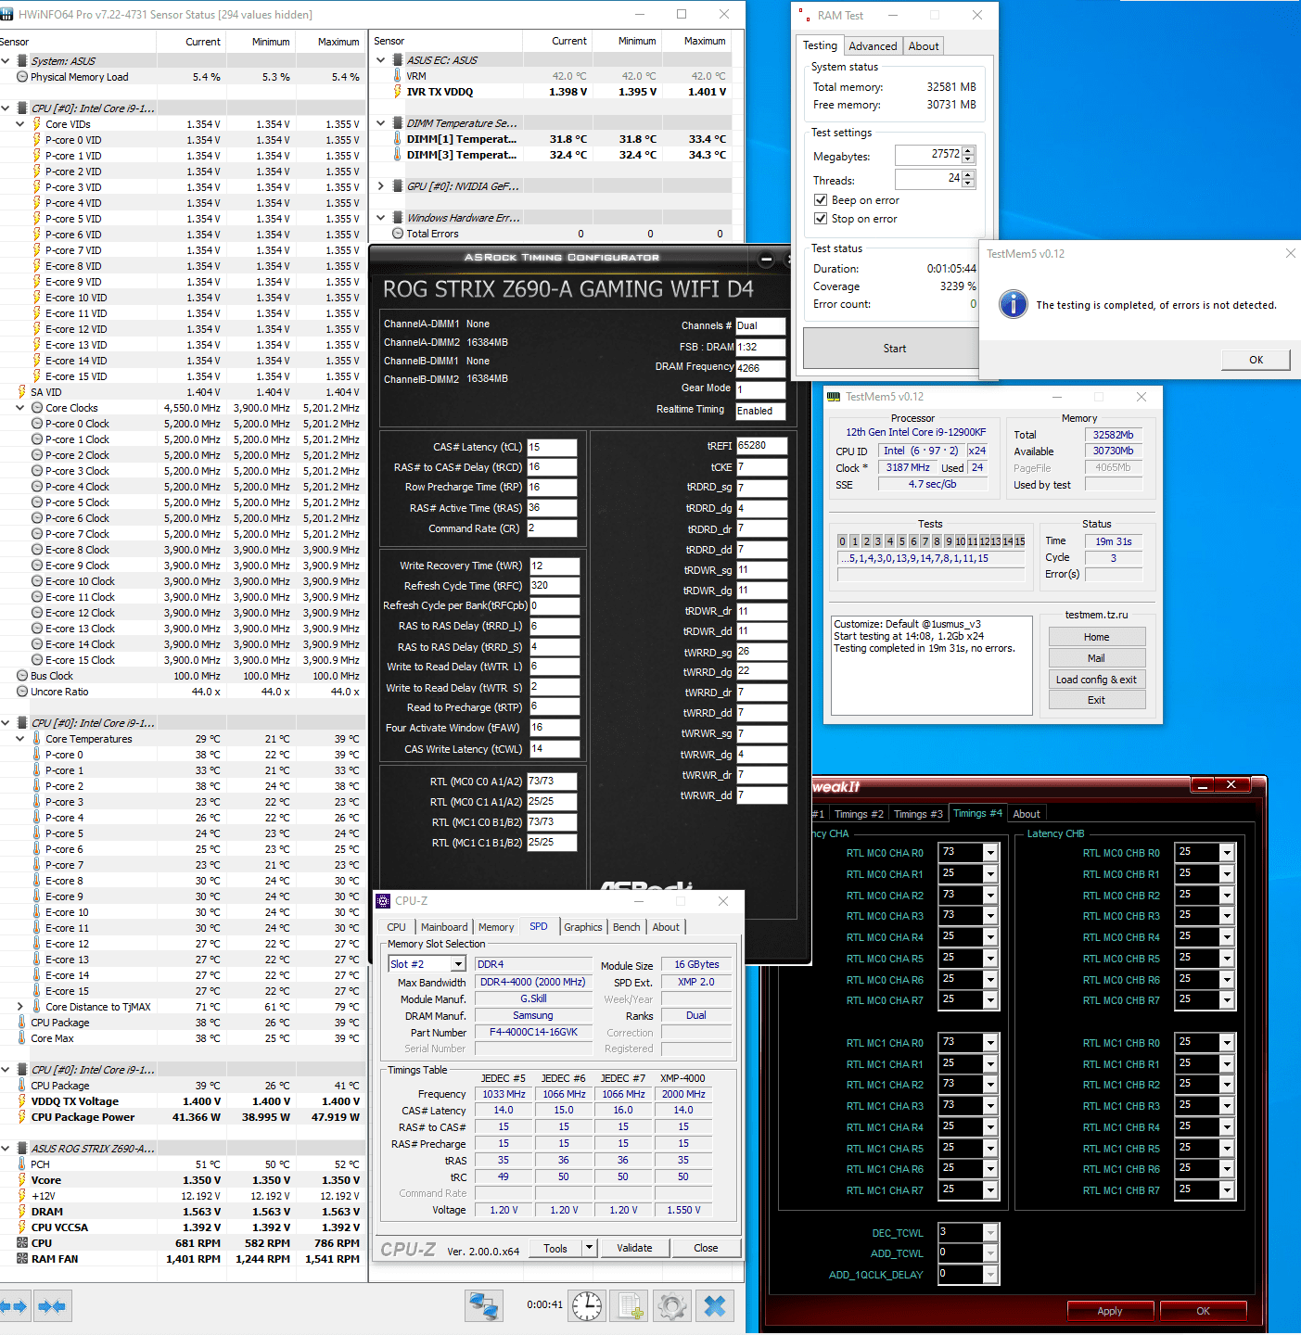Open DEC_TCWL dropdown in TweakIt
This screenshot has width=1301, height=1335.
tap(990, 1233)
